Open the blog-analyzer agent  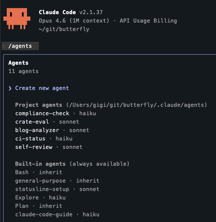pos(37,130)
